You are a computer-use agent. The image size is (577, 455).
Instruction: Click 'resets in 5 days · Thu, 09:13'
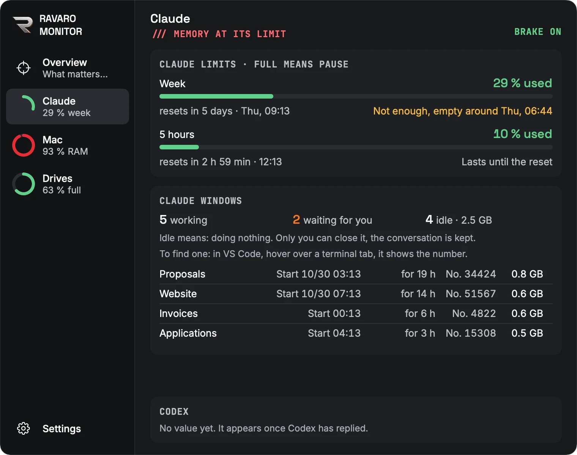[224, 111]
